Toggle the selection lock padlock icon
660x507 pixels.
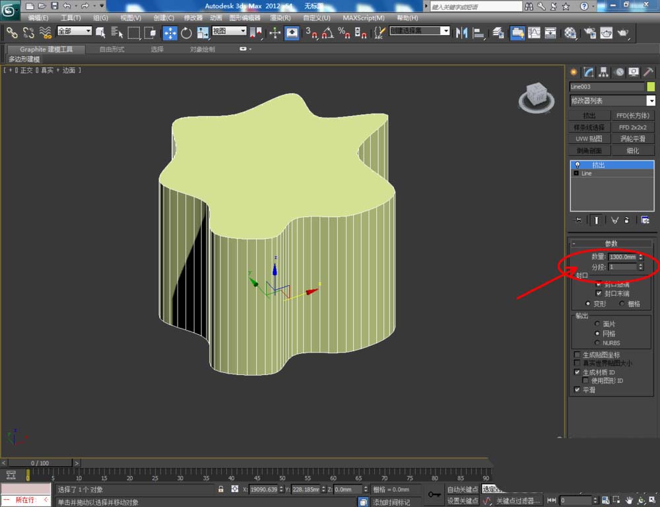click(221, 489)
